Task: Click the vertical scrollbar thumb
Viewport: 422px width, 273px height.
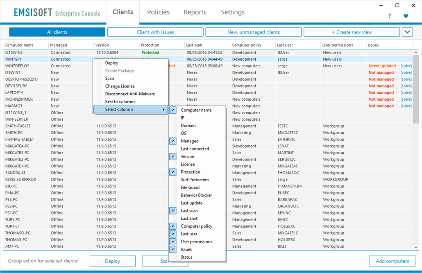Action: (x=416, y=90)
